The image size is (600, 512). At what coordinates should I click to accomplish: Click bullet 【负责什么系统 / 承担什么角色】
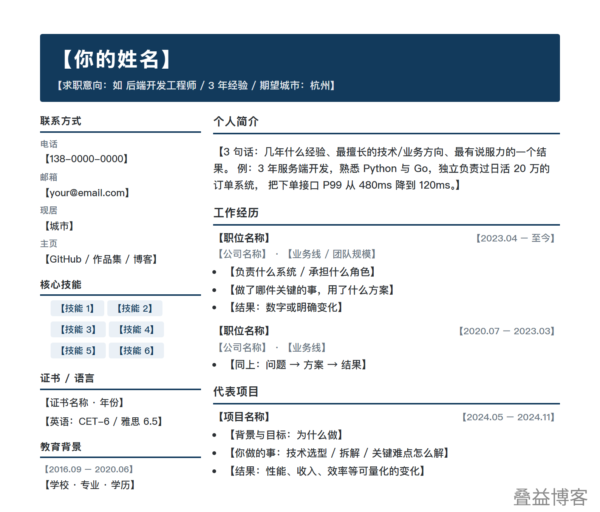pyautogui.click(x=303, y=272)
